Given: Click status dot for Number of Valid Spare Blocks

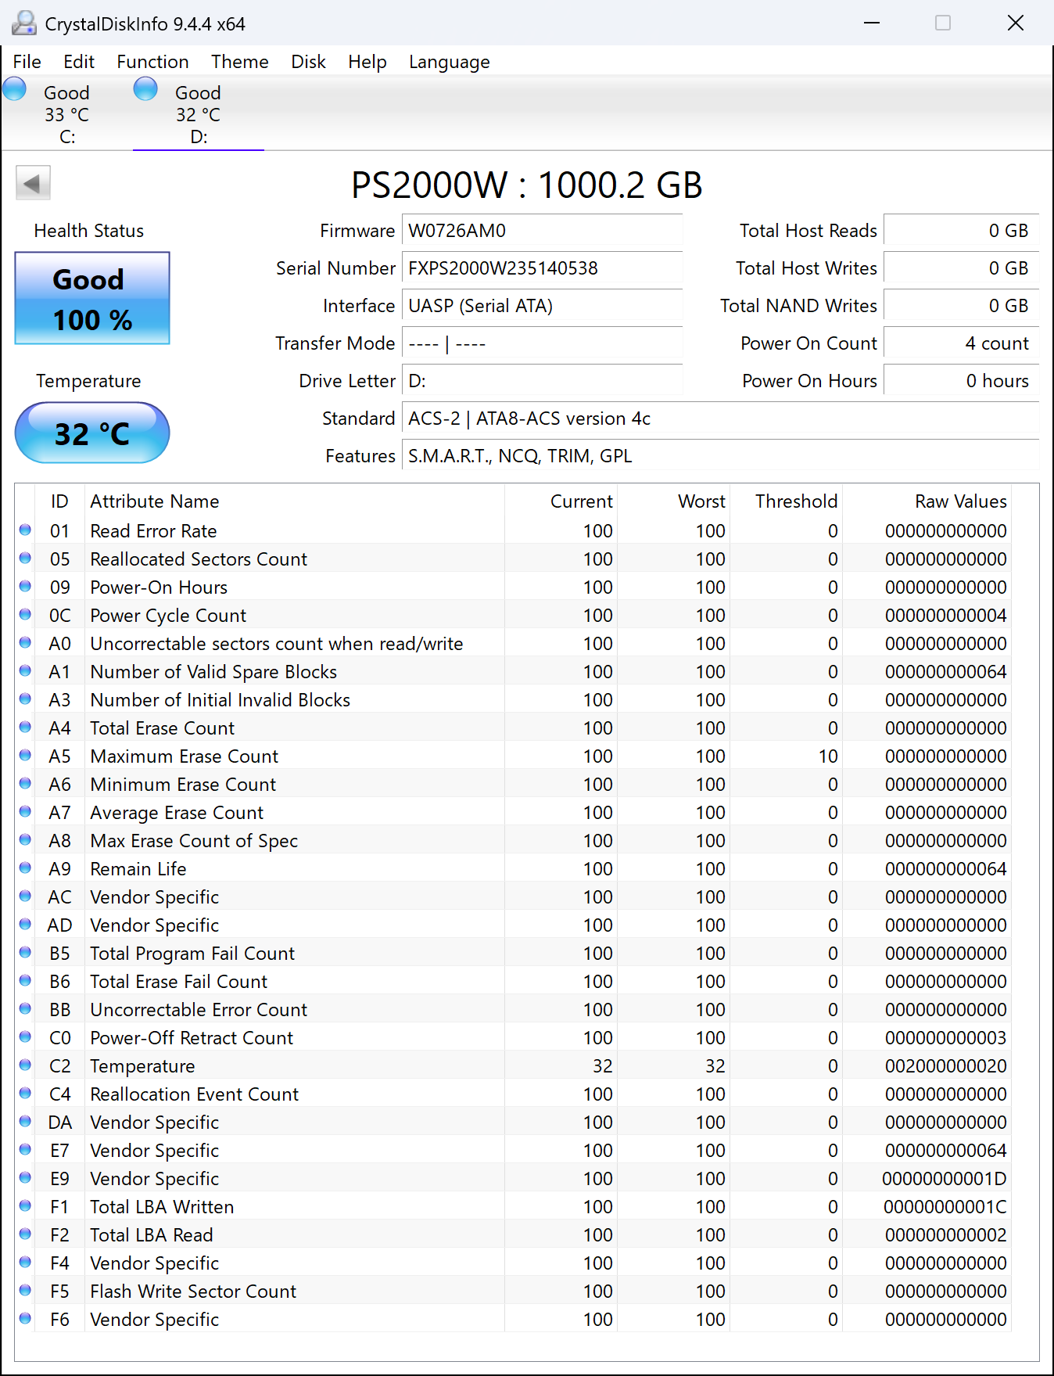Looking at the screenshot, I should 25,671.
